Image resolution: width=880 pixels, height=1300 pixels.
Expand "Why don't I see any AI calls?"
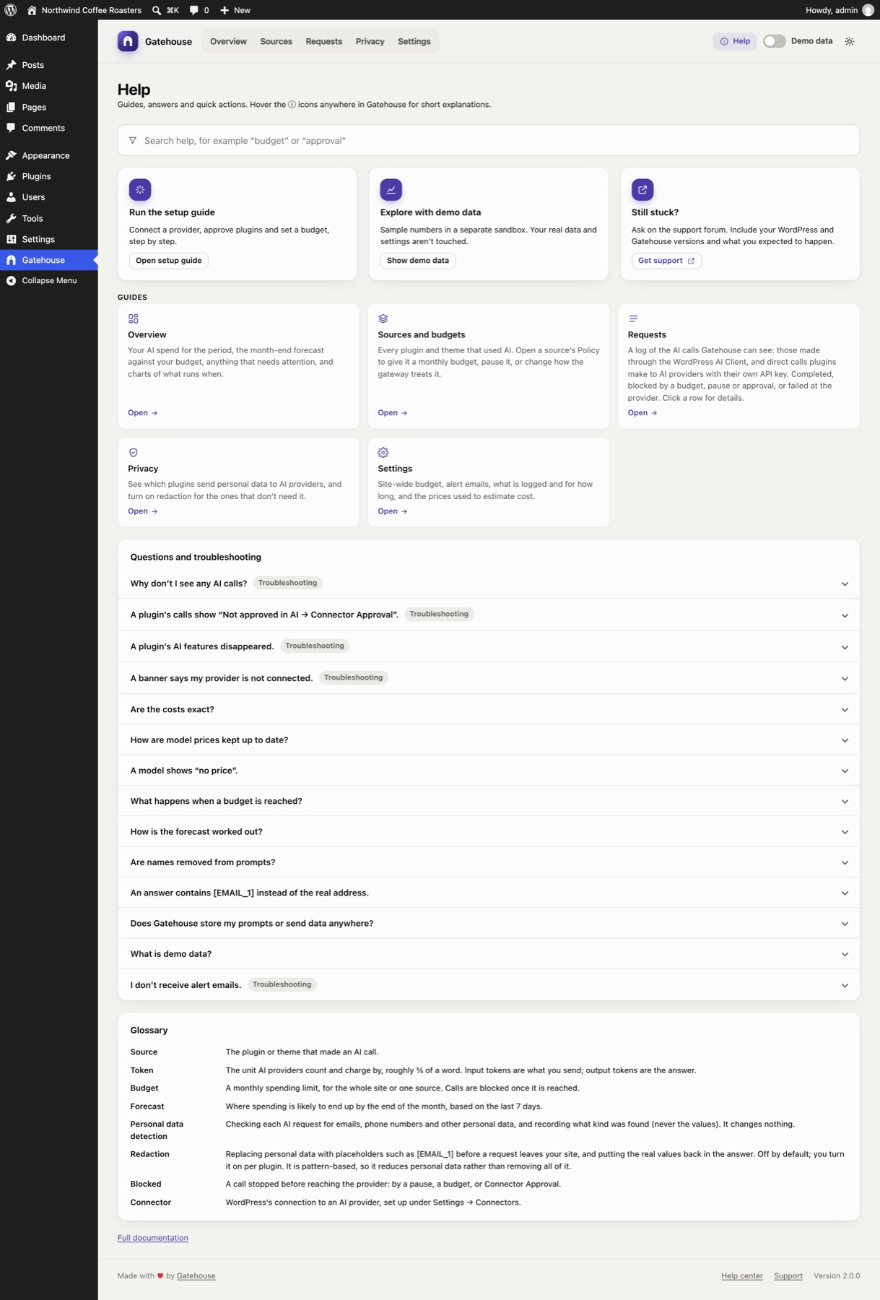489,584
